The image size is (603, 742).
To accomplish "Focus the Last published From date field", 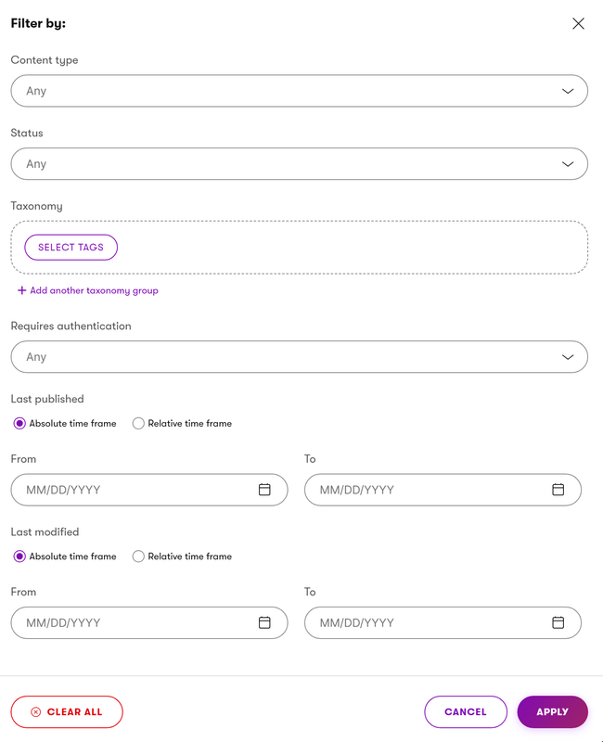I will point(149,490).
